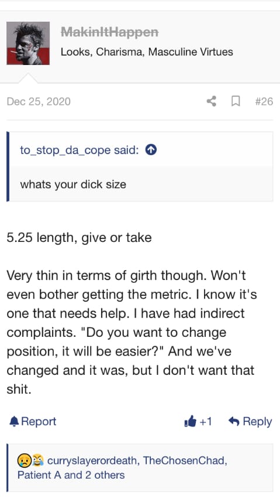Open MakinItHappen's avatar image
280x502 pixels.
(28, 43)
